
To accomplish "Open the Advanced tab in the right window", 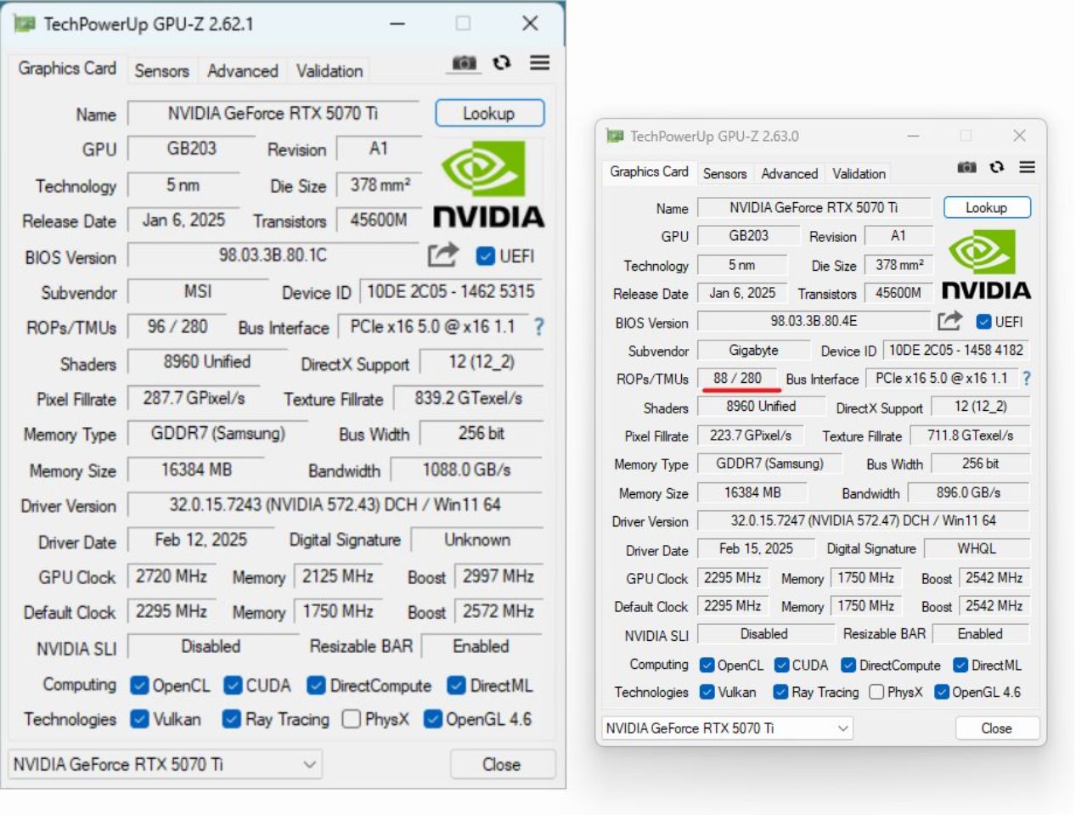I will pyautogui.click(x=788, y=173).
